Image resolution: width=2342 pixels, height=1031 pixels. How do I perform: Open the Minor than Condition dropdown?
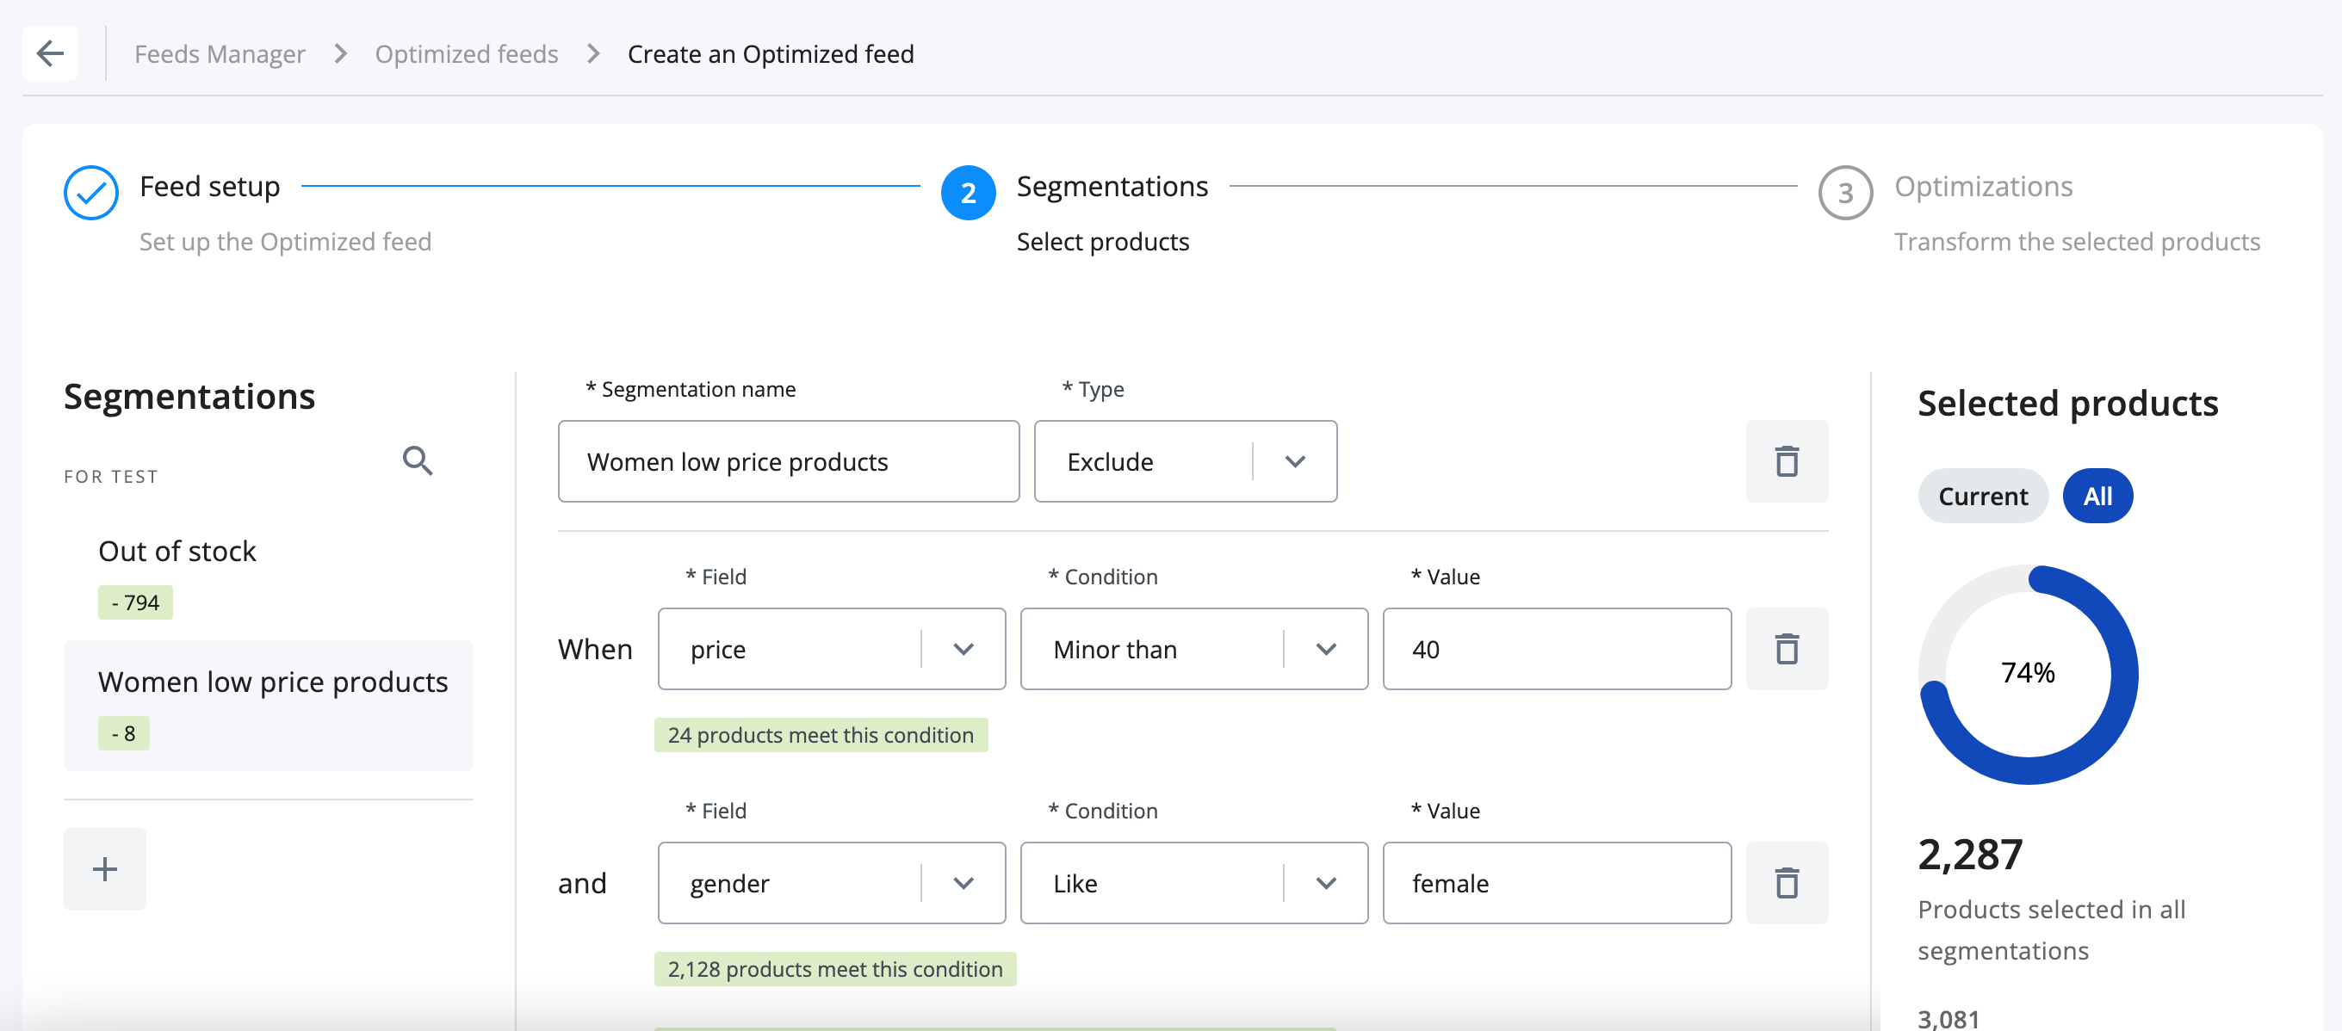point(1193,650)
